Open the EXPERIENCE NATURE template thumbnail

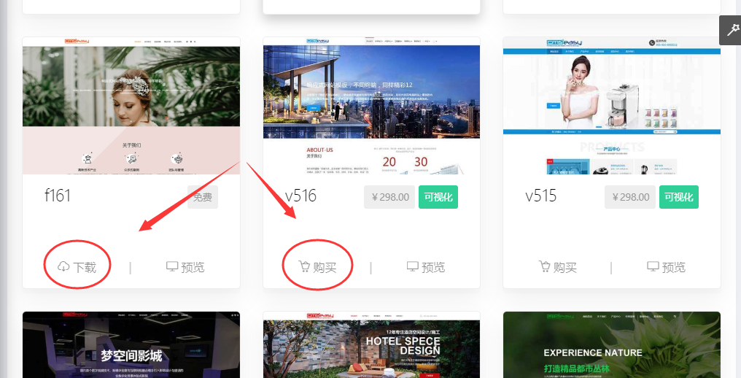611,345
